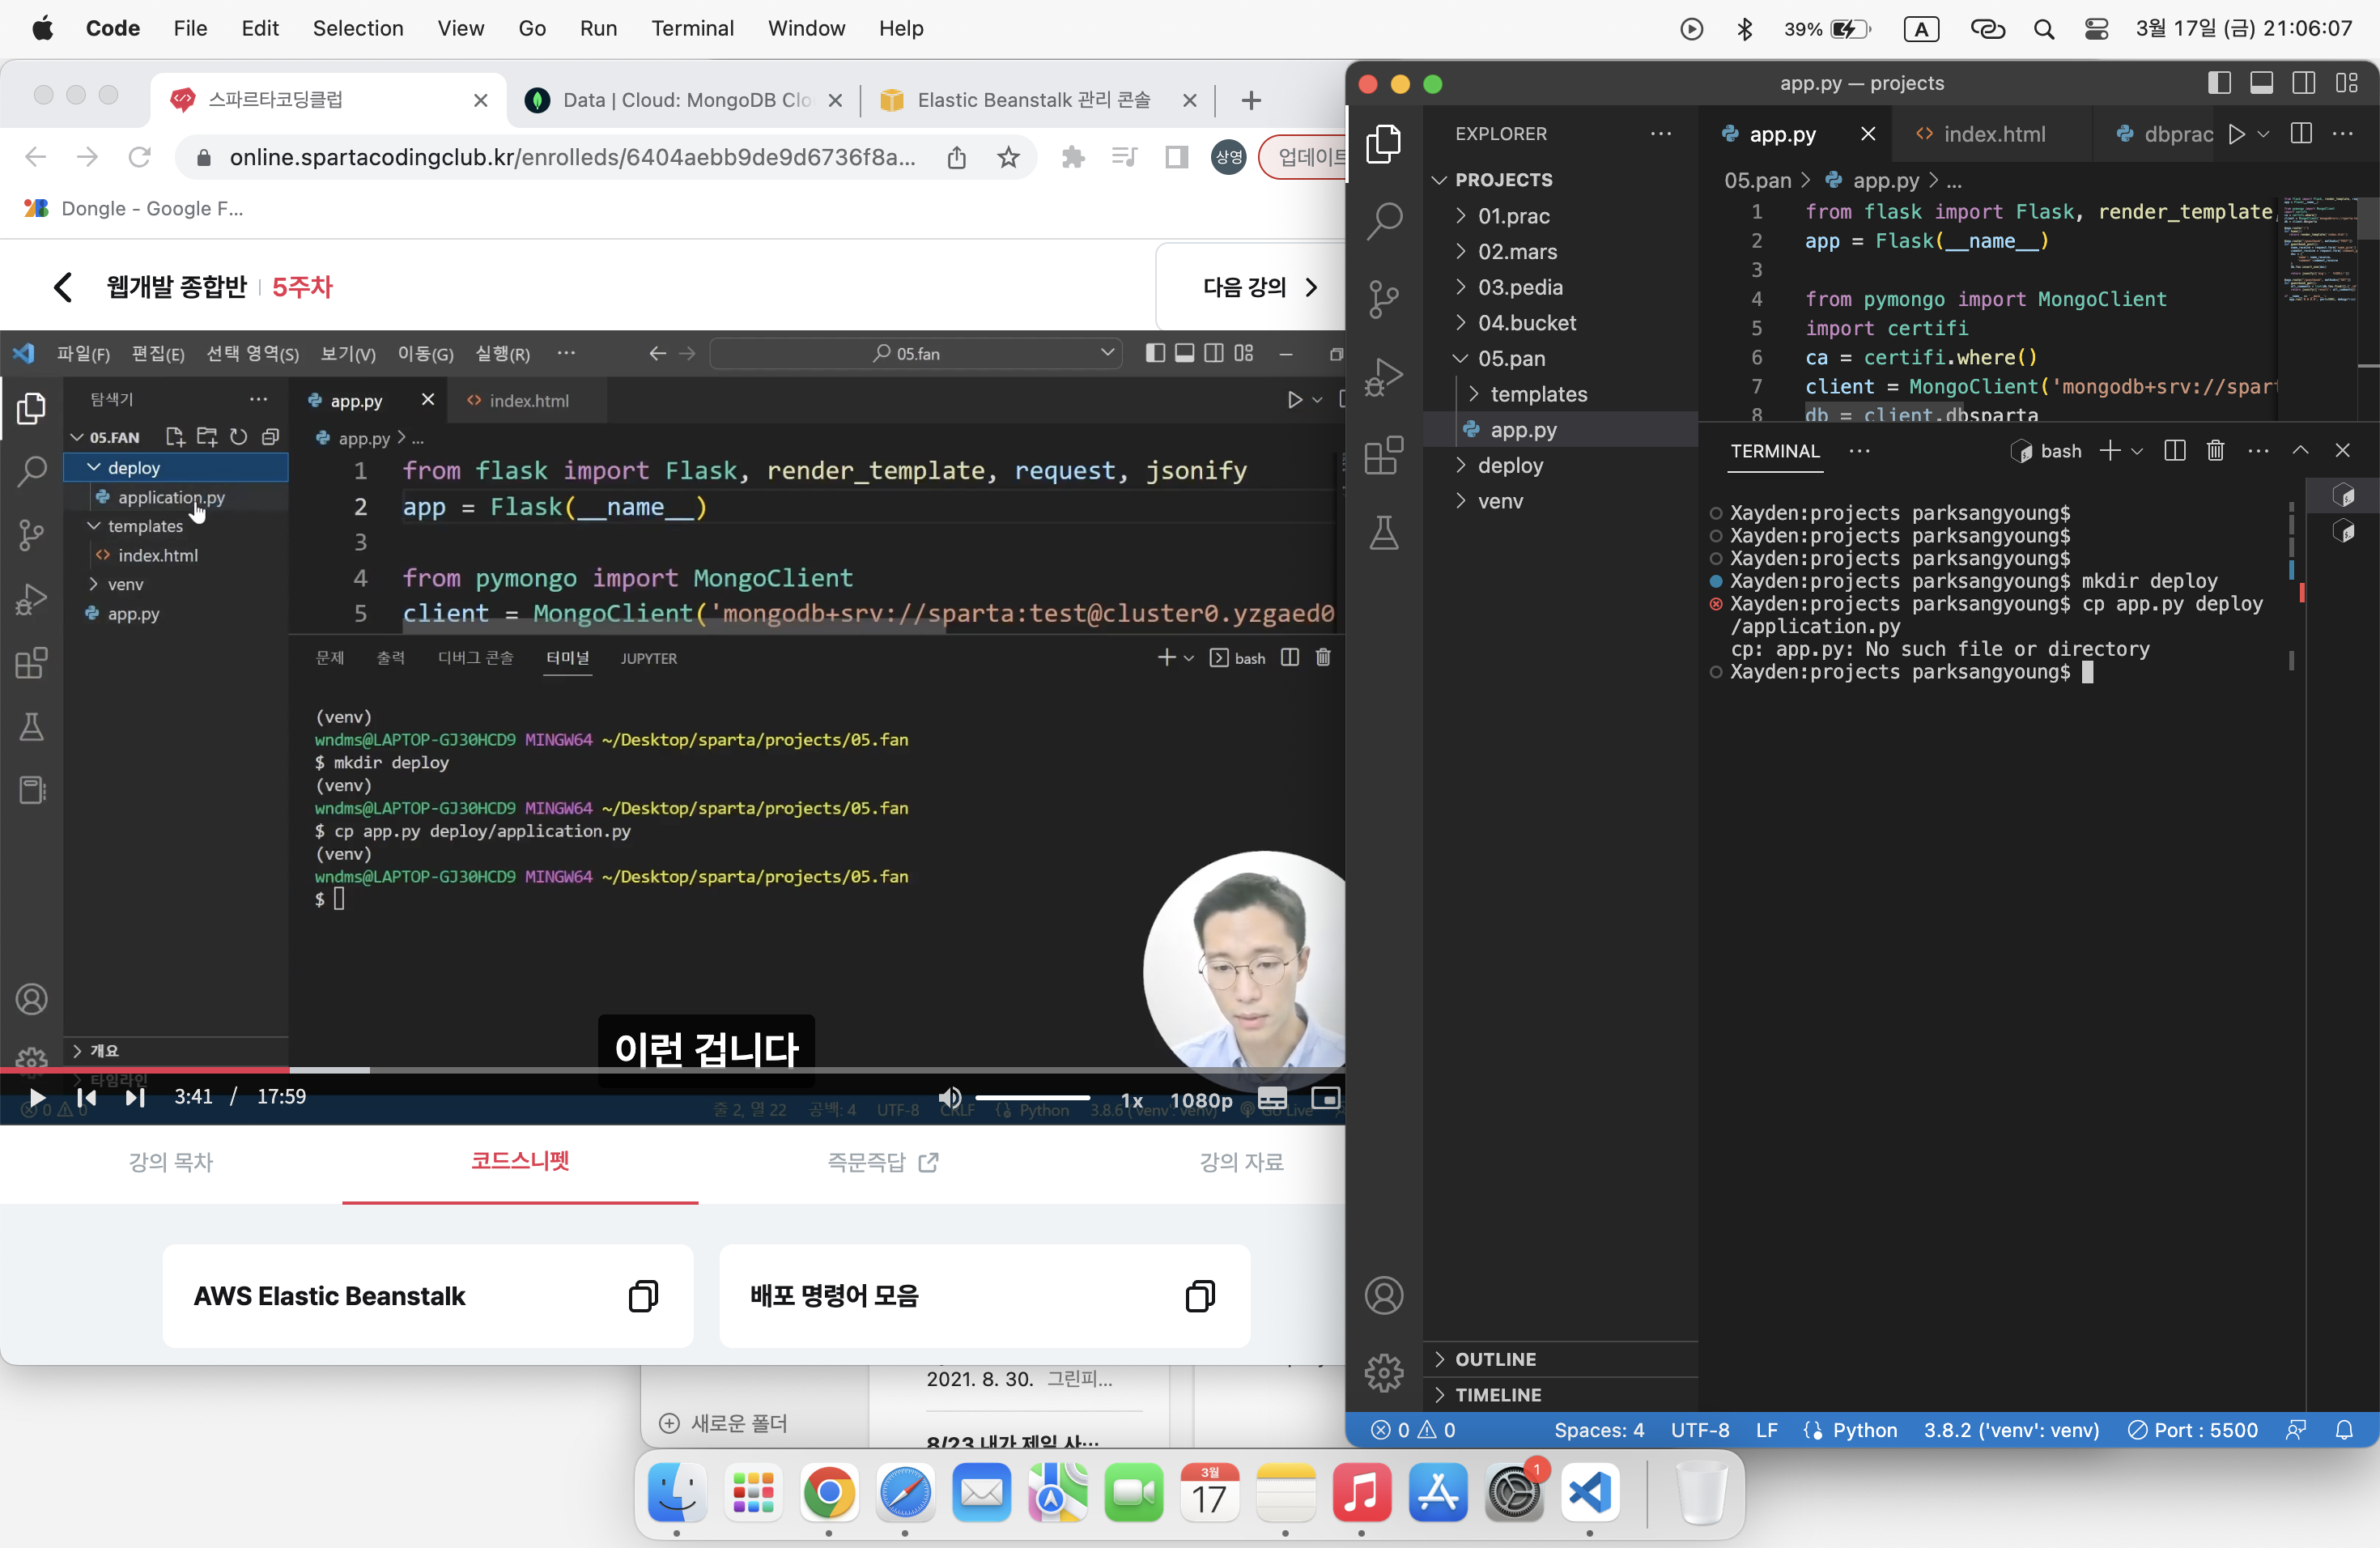Open Explorer view in projects VS Code window
2380x1548 pixels.
pyautogui.click(x=1384, y=144)
